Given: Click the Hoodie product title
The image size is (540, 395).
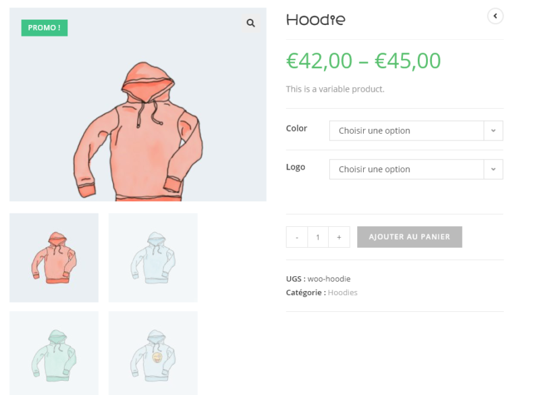Looking at the screenshot, I should pyautogui.click(x=315, y=20).
